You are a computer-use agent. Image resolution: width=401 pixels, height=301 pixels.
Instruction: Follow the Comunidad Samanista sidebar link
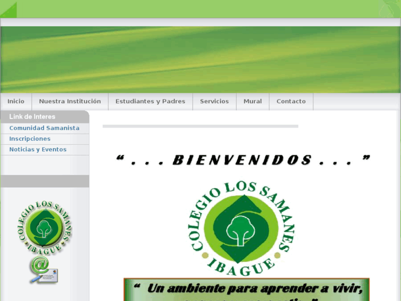(x=45, y=128)
